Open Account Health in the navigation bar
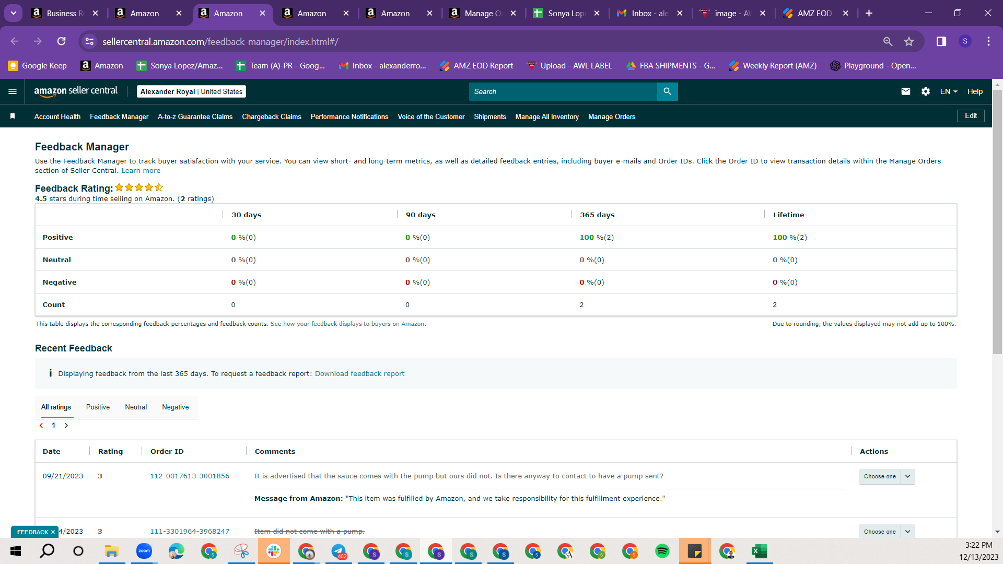The width and height of the screenshot is (1003, 564). point(57,116)
